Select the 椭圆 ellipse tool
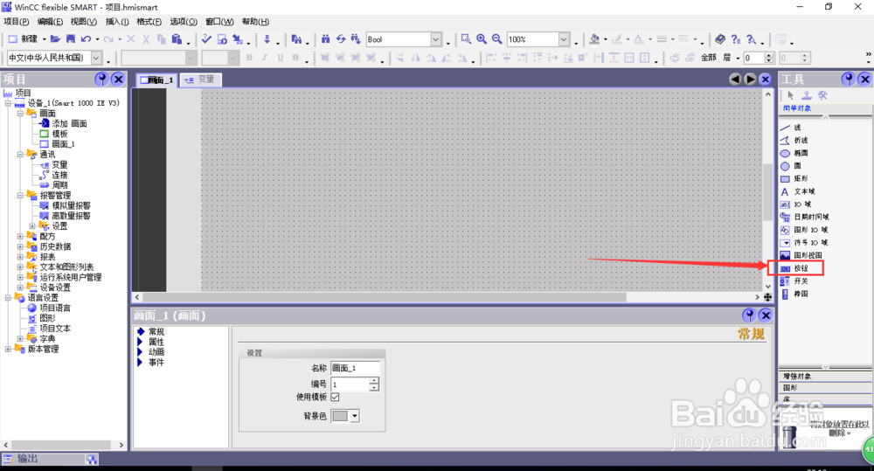 [801, 153]
